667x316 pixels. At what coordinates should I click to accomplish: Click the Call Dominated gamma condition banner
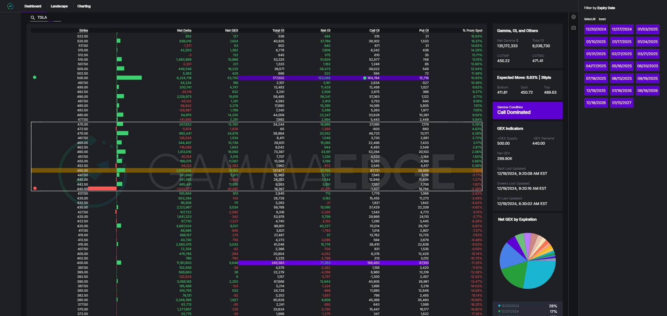(x=527, y=110)
